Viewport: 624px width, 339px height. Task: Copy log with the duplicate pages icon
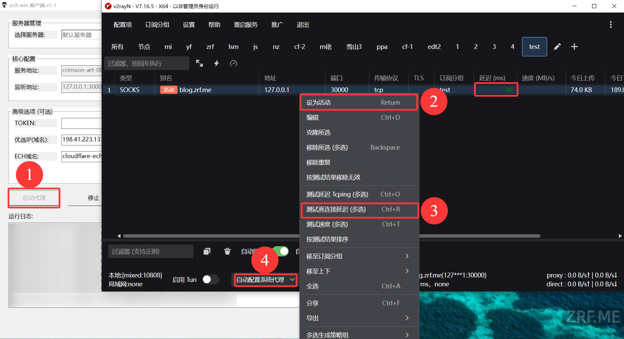tap(207, 251)
